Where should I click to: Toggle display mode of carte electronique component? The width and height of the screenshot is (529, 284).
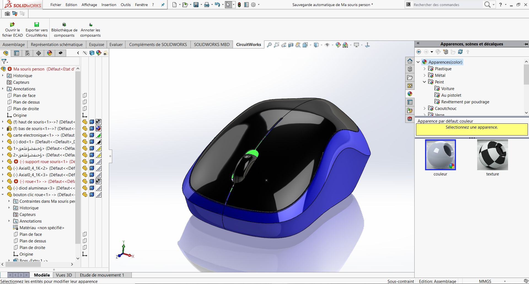[x=92, y=135]
